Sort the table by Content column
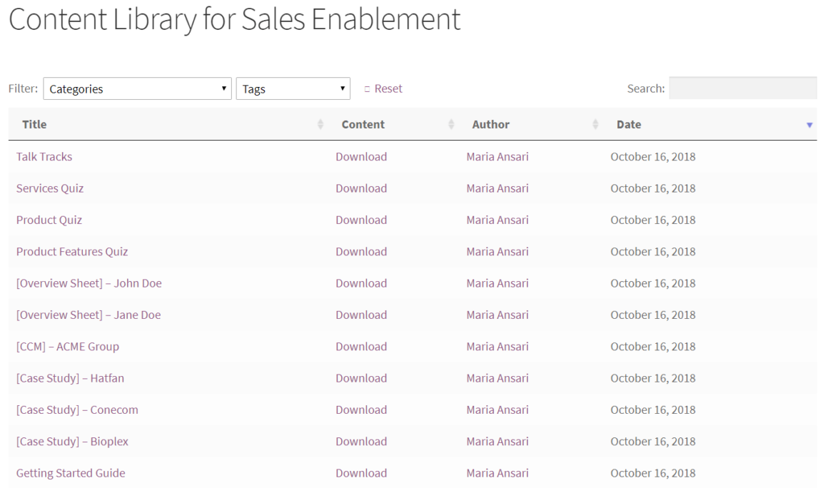The width and height of the screenshot is (828, 488). coord(363,124)
